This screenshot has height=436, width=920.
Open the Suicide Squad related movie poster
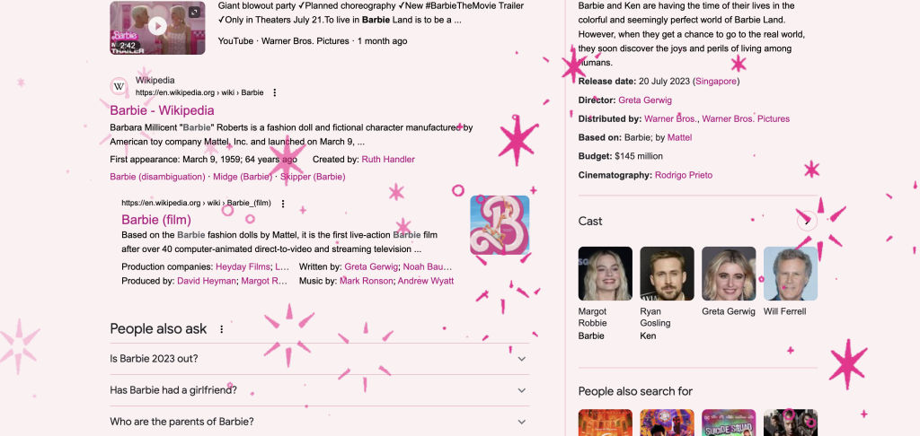(729, 423)
